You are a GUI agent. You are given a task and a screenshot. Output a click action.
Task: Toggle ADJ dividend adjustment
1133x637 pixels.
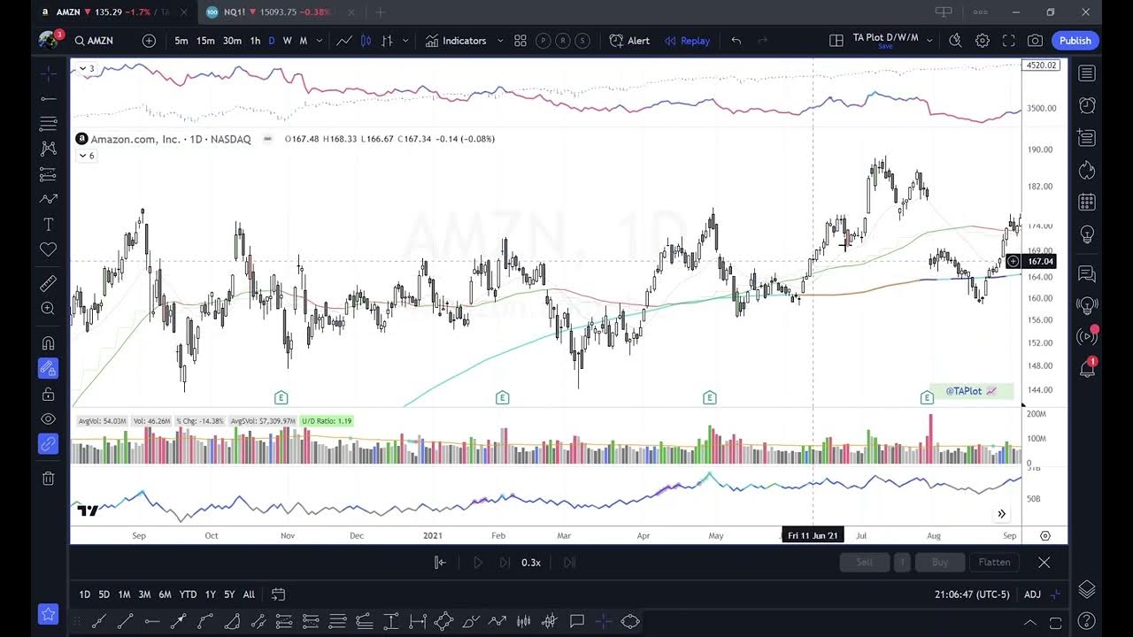pos(1032,595)
